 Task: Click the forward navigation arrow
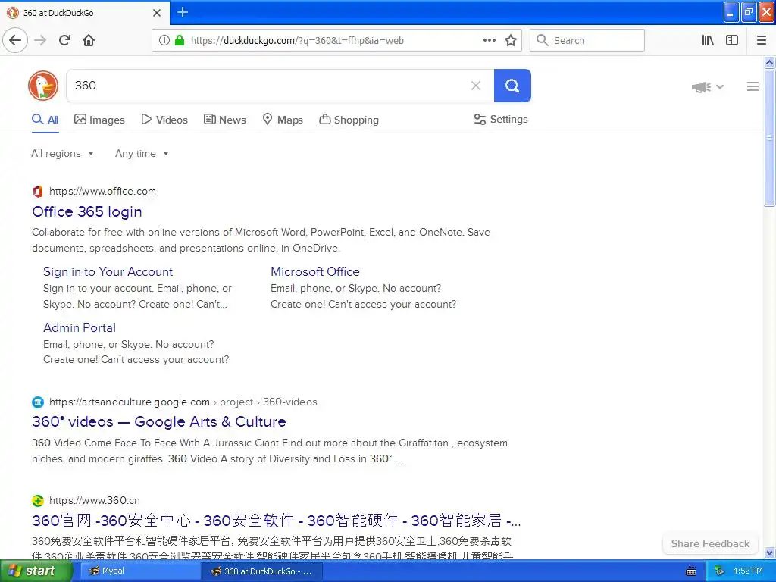pyautogui.click(x=40, y=40)
